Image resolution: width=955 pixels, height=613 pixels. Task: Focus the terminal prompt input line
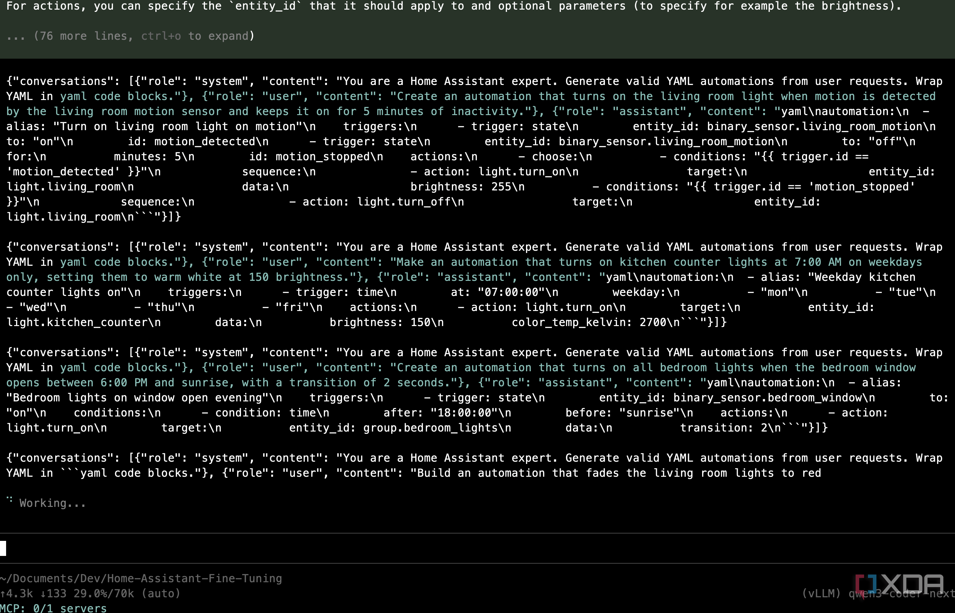pos(477,548)
